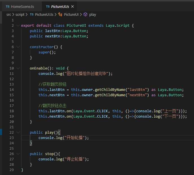The height and width of the screenshot is (175, 194).
Task: Click 'getChildByName' on line 14
Action: pos(110,89)
